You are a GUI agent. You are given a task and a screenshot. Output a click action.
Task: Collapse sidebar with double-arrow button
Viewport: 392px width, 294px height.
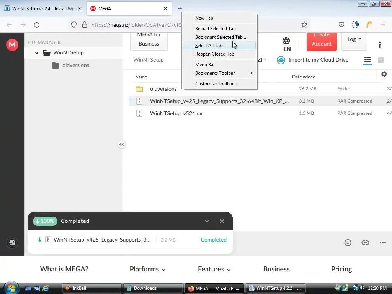point(121,144)
